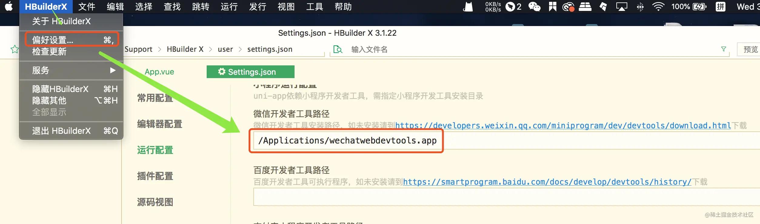Open the 文件 menu

(87, 7)
